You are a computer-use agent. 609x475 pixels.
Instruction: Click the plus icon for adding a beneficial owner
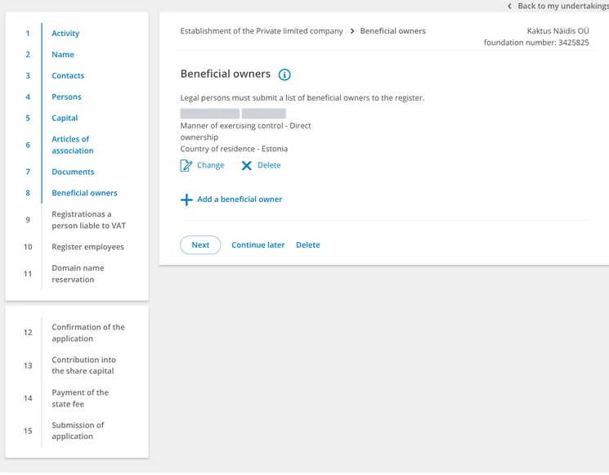(186, 199)
